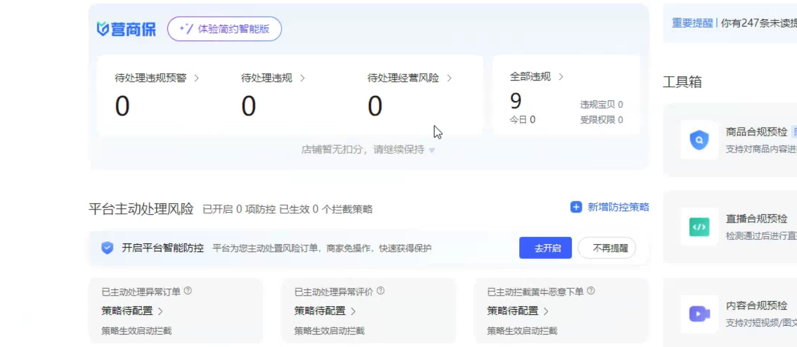Open 策略待配置 under 已主动处理异常订单
This screenshot has height=347, width=797.
132,310
